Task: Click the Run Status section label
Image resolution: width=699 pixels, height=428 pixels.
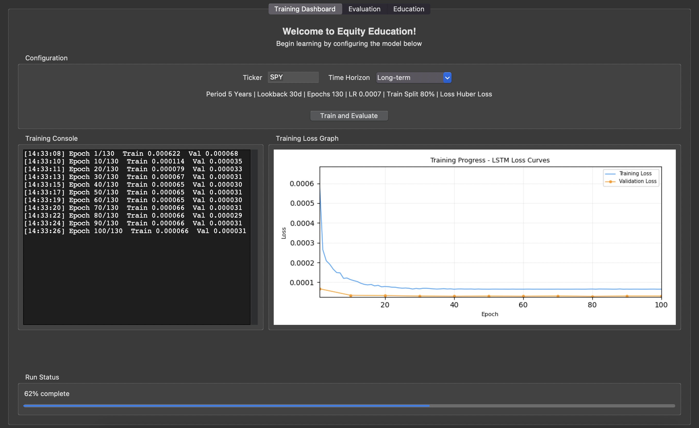Action: [42, 377]
